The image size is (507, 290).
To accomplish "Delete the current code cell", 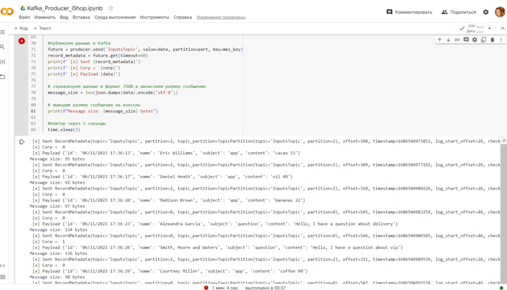I will click(x=492, y=40).
